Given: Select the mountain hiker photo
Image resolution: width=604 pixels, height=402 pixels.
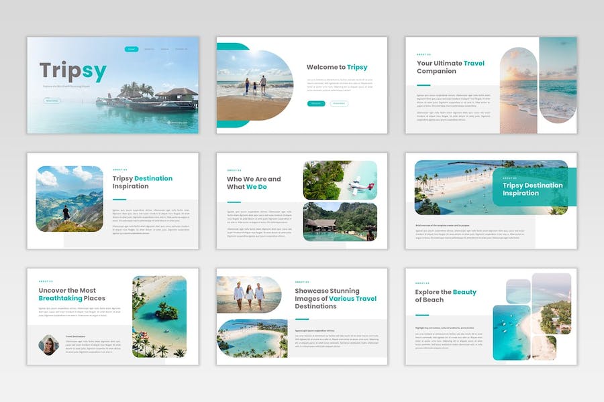Looking at the screenshot, I should [x=70, y=199].
